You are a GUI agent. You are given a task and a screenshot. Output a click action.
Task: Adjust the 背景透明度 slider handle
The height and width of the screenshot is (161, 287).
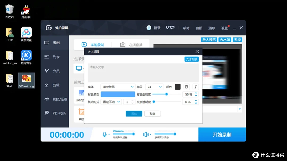point(166,94)
